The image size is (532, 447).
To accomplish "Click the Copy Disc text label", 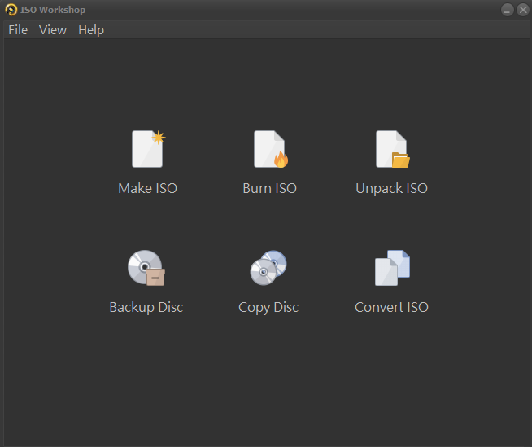I will (268, 308).
